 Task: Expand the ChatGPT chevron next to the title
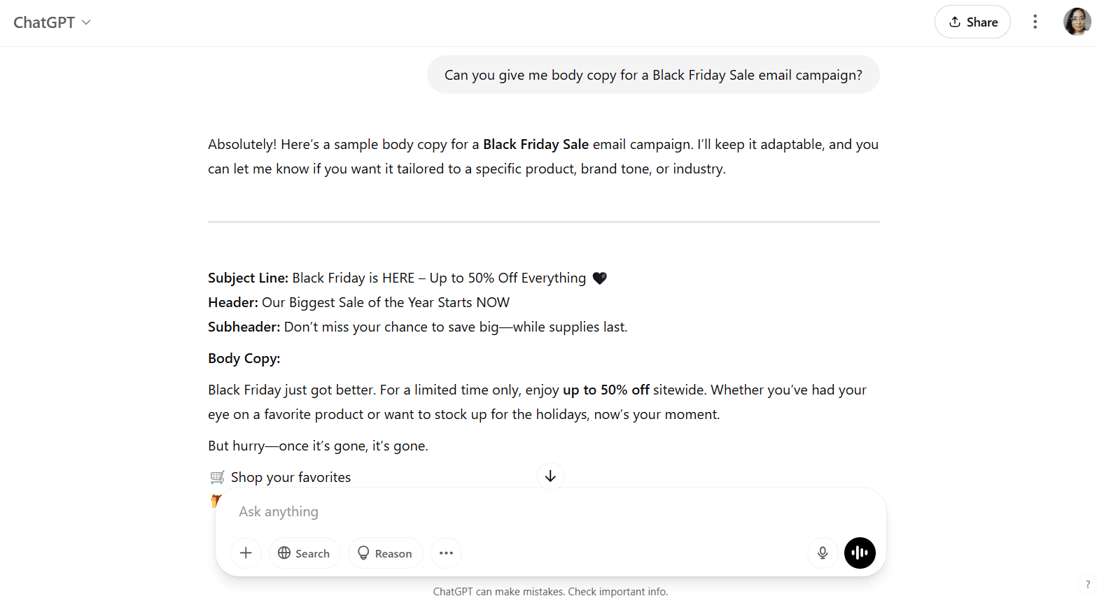coord(86,22)
